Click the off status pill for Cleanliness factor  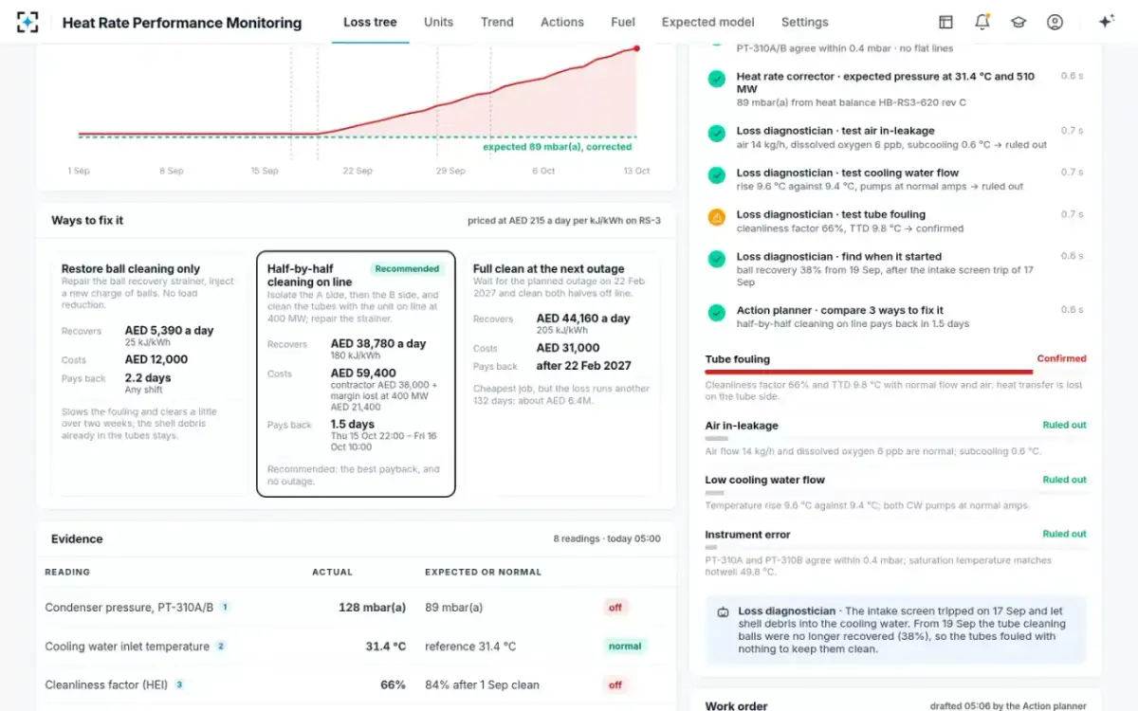[x=615, y=684]
